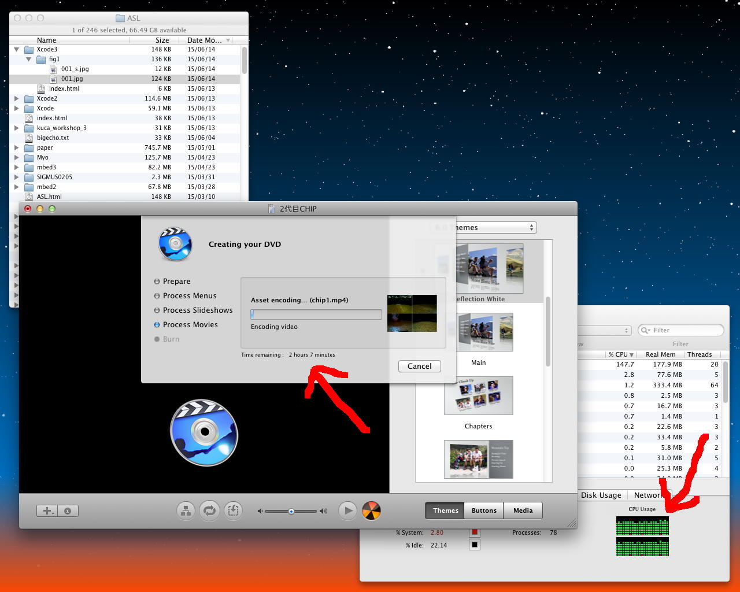Click the black % Idle color swatch

(x=475, y=545)
